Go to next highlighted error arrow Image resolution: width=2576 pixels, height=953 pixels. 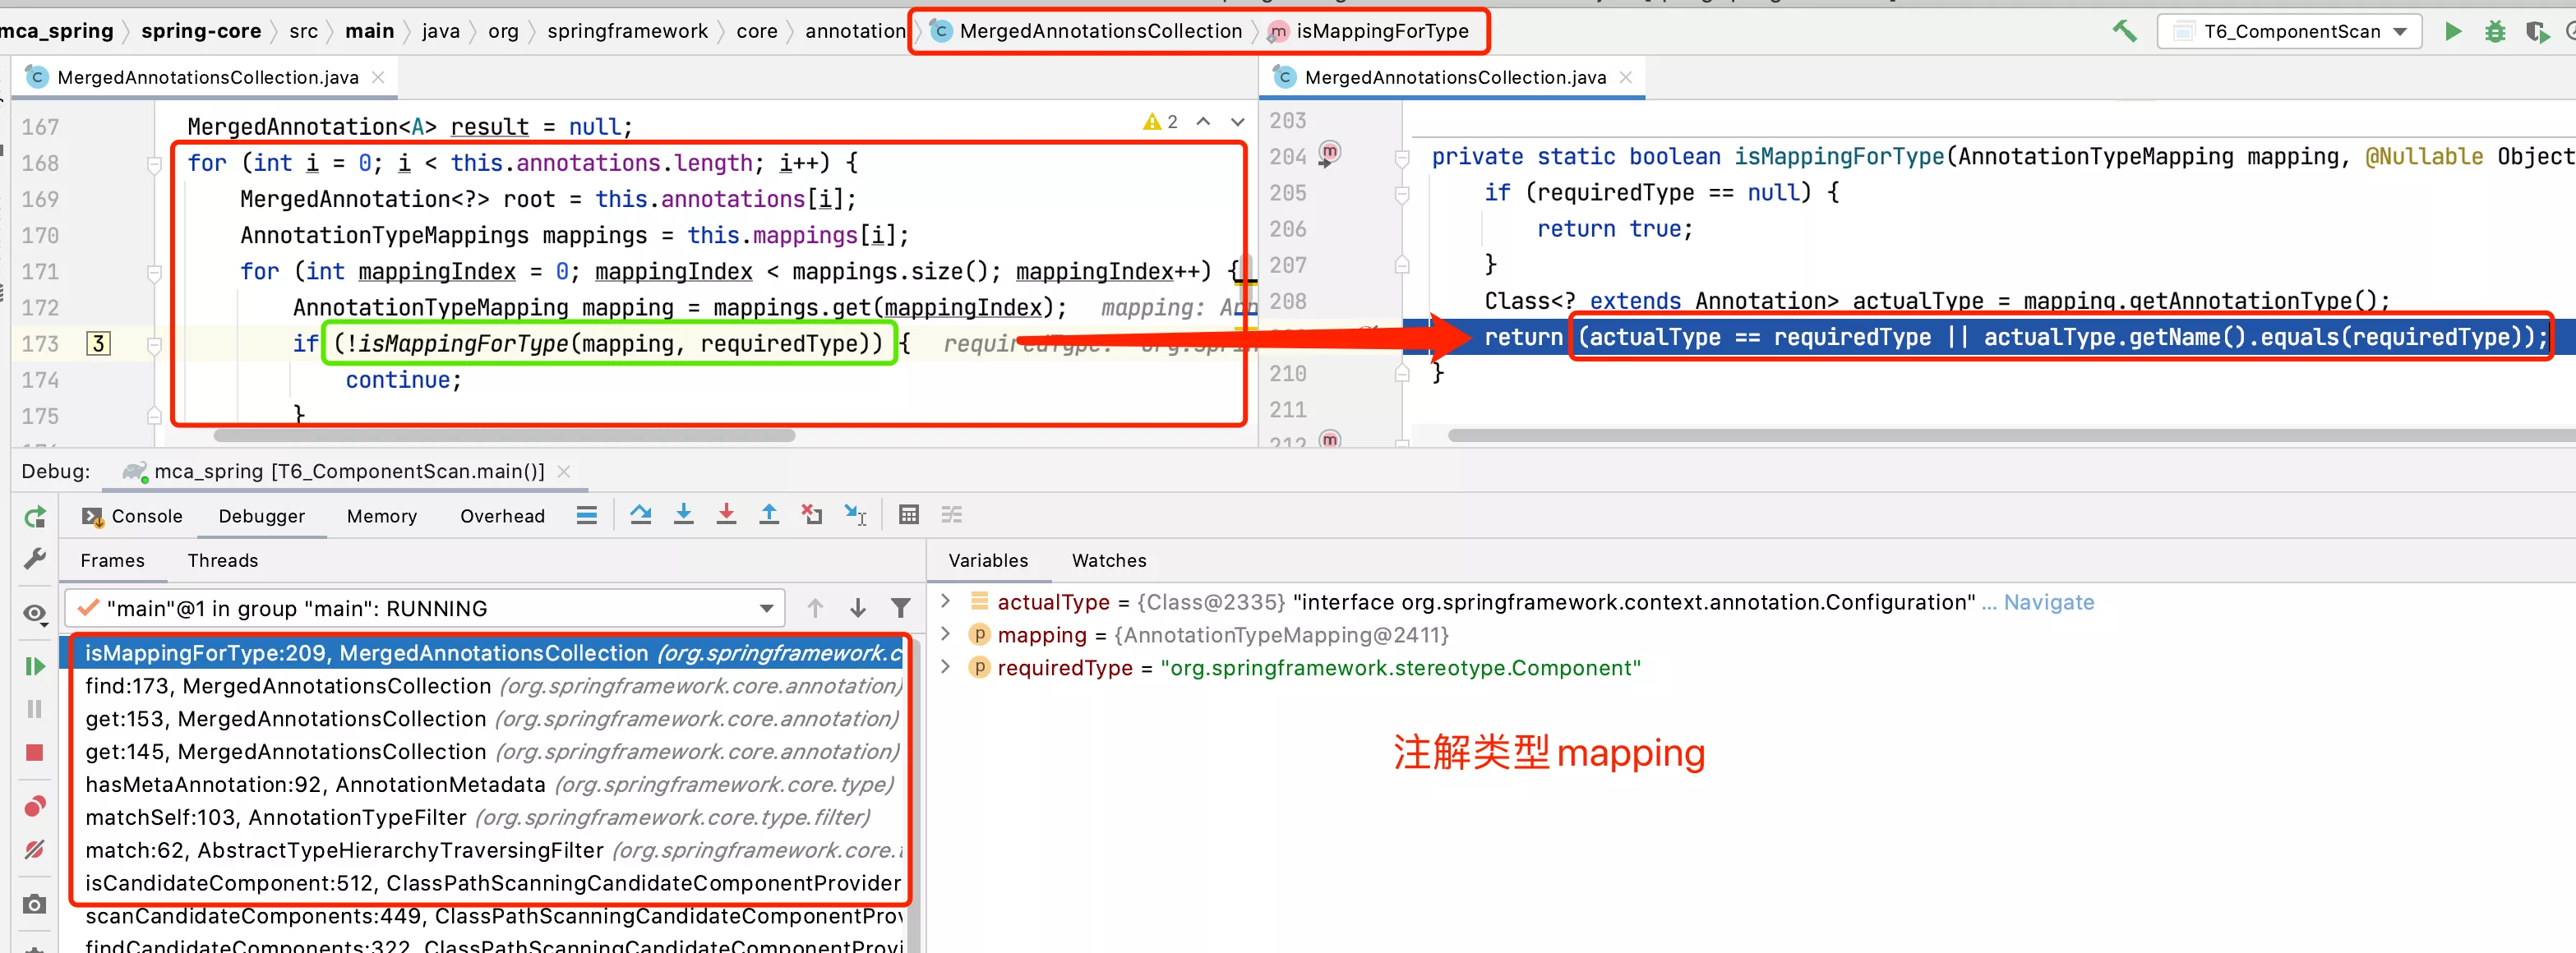point(1238,122)
